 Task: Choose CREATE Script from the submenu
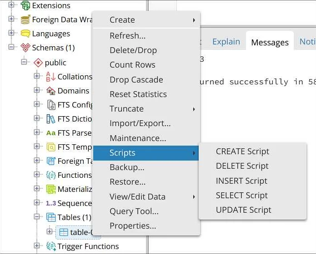click(x=242, y=151)
